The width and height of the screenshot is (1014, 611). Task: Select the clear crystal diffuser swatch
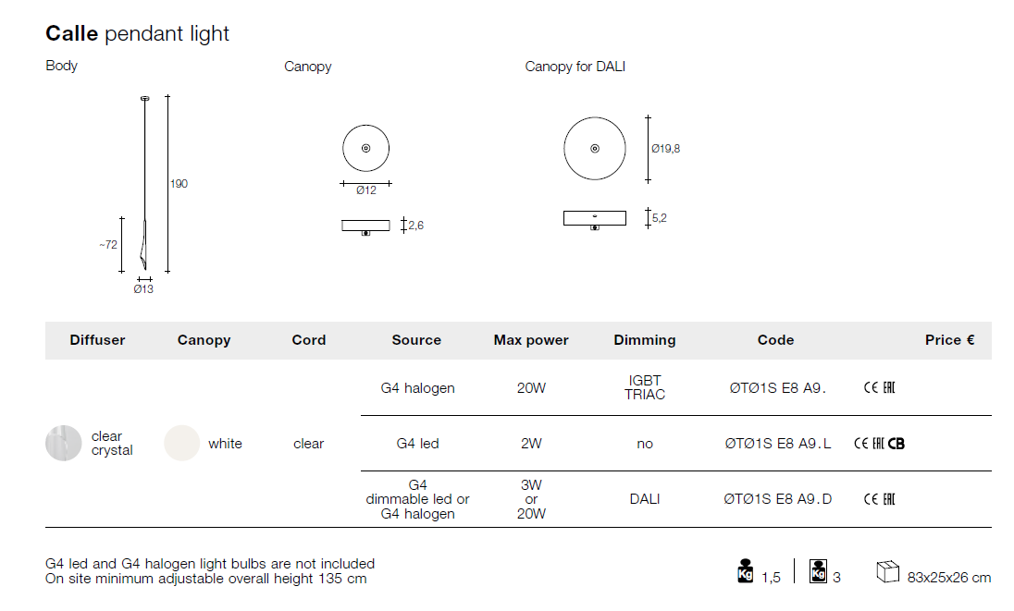tap(63, 443)
